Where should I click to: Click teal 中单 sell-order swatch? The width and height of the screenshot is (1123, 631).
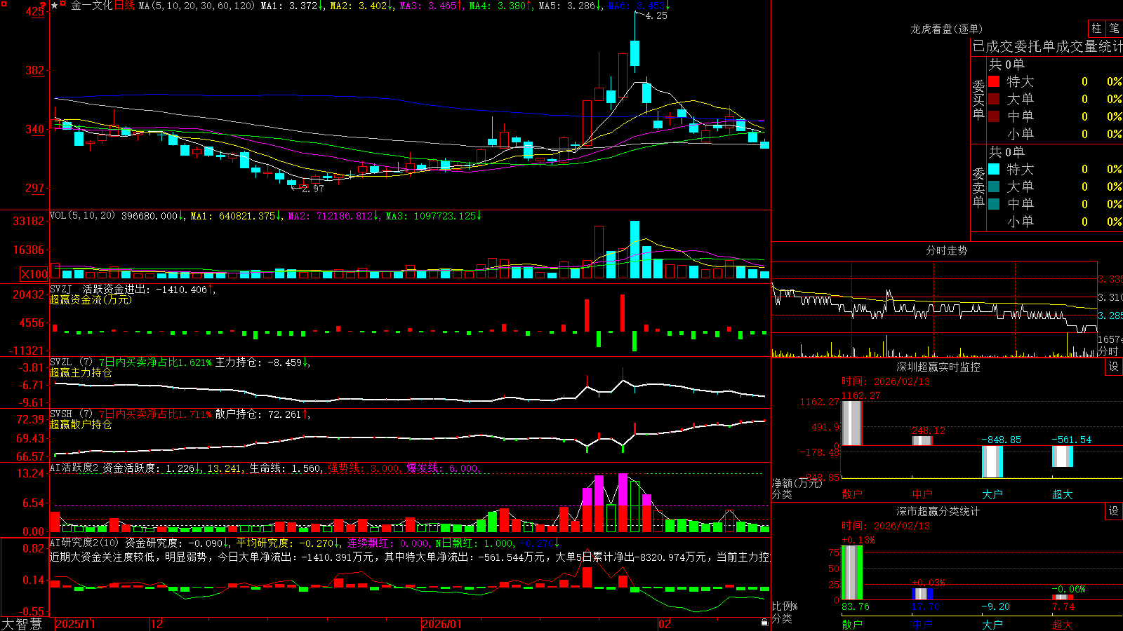pos(994,204)
